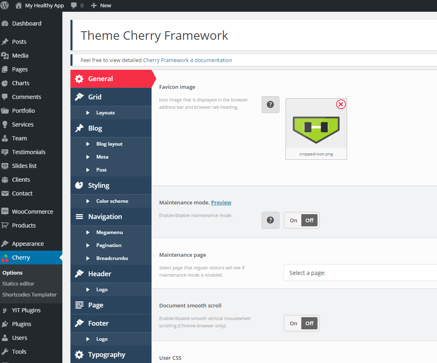
Task: Go to the Portfolio section
Action: point(23,111)
